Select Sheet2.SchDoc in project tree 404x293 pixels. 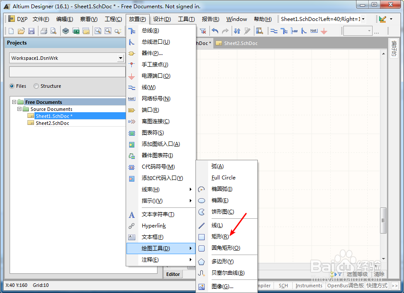click(52, 123)
